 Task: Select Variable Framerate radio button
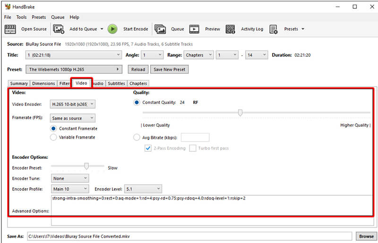53,137
